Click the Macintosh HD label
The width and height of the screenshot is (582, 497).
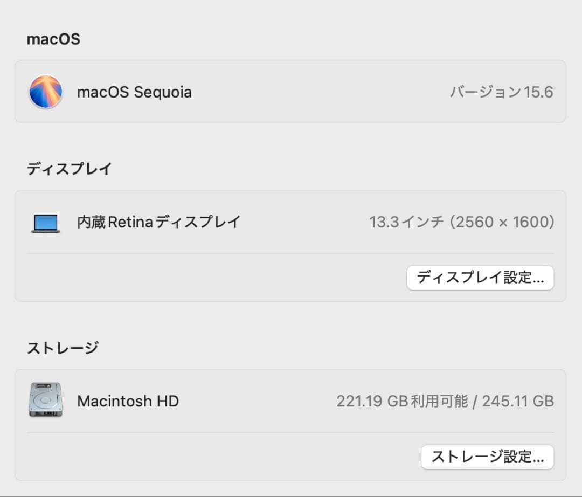click(128, 401)
